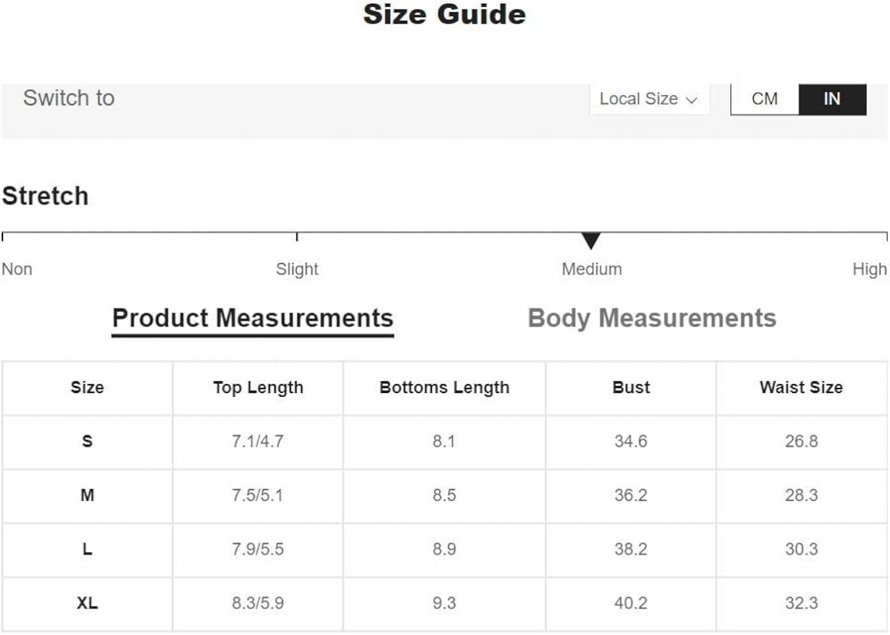
Task: Click the Medium stretch marker triangle
Action: 591,241
